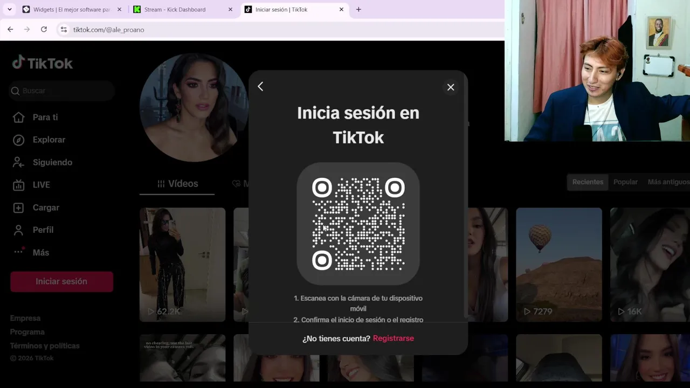Viewport: 690px width, 388px height.
Task: Click the address bar URL tiktok.com/@ale_proano
Action: point(108,30)
